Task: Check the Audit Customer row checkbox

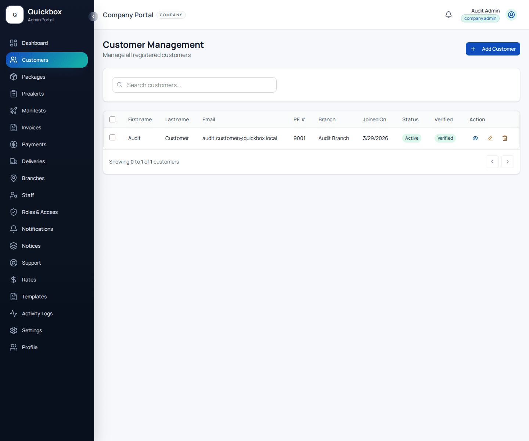Action: click(x=112, y=137)
